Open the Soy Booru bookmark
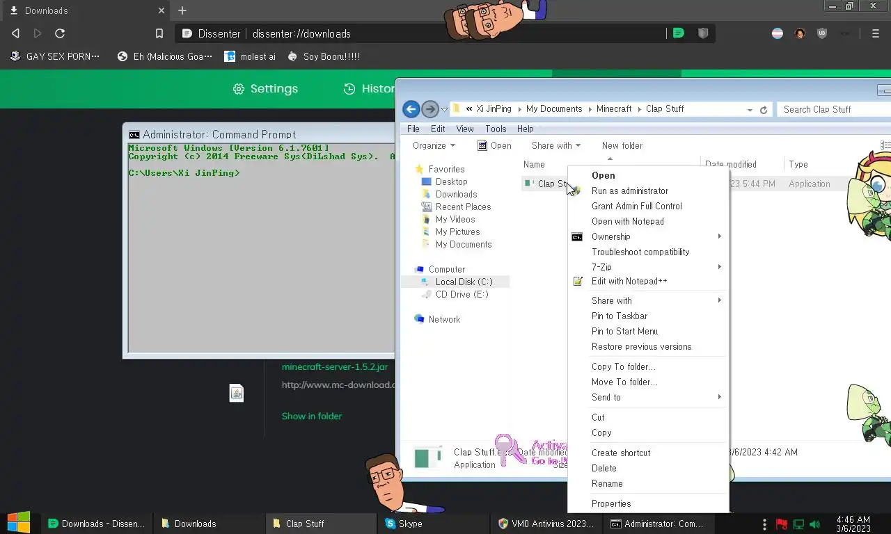Viewport: 891px width, 534px height. [x=324, y=56]
